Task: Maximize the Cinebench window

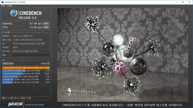Action: (x=183, y=2)
